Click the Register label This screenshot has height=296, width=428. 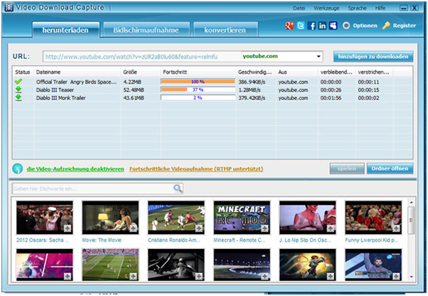[x=404, y=25]
